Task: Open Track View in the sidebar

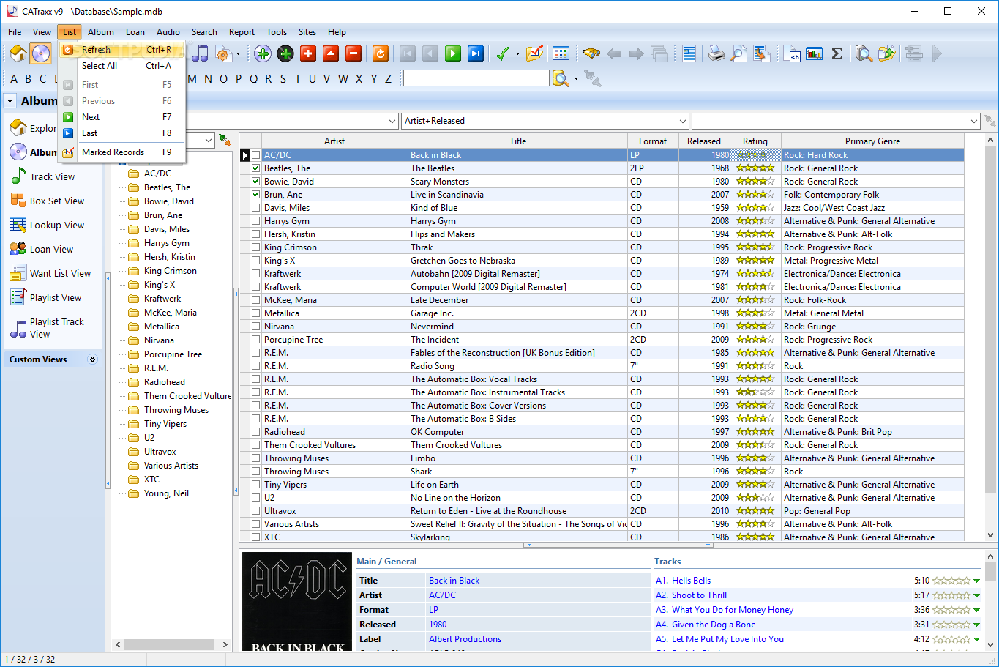Action: click(51, 176)
